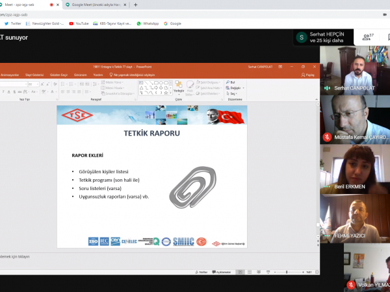Select Beril ERKMEN video tile
Screen dimensions: 390x292
(x=355, y=169)
